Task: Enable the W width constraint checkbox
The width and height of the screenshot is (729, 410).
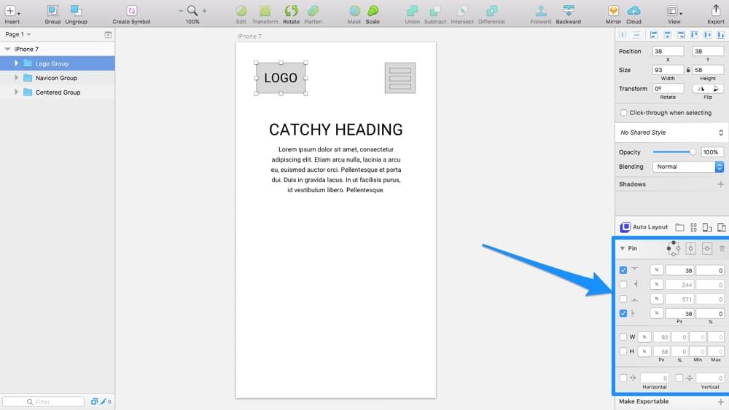Action: 623,337
